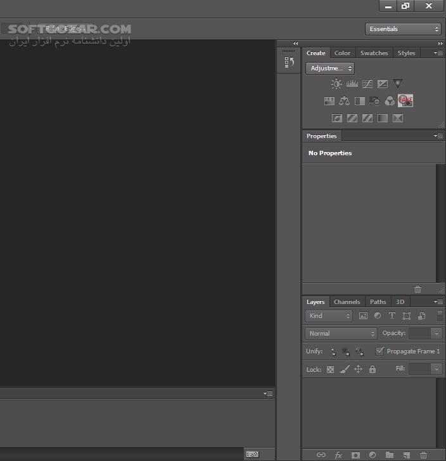Open the Kind filter dropdown

coord(329,316)
